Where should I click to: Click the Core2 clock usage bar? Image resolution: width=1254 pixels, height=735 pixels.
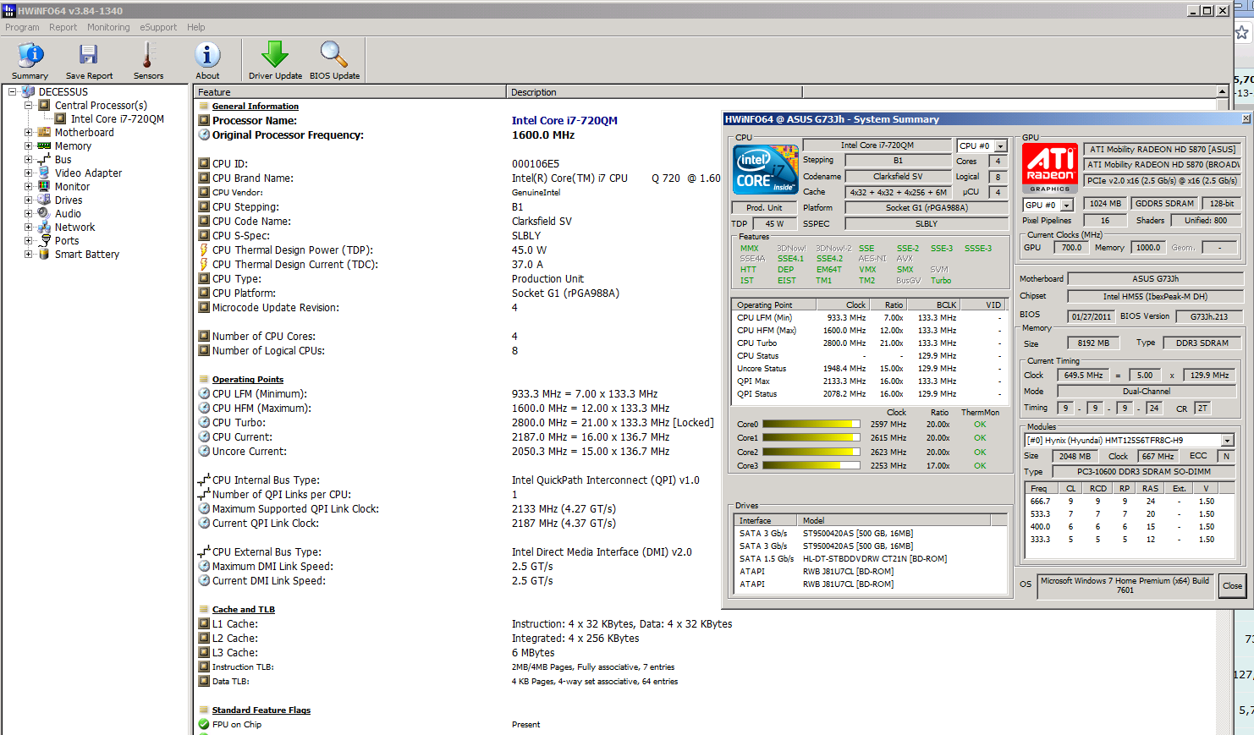(811, 452)
